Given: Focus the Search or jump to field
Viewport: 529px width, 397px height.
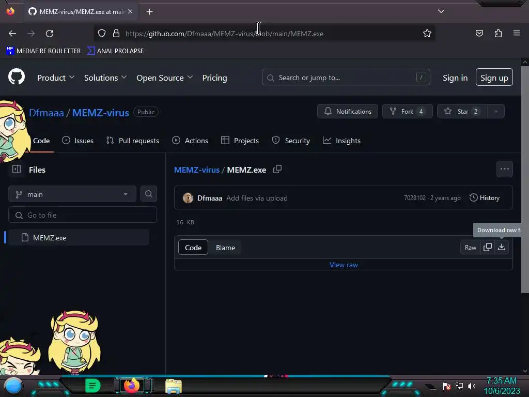Looking at the screenshot, I should tap(346, 78).
